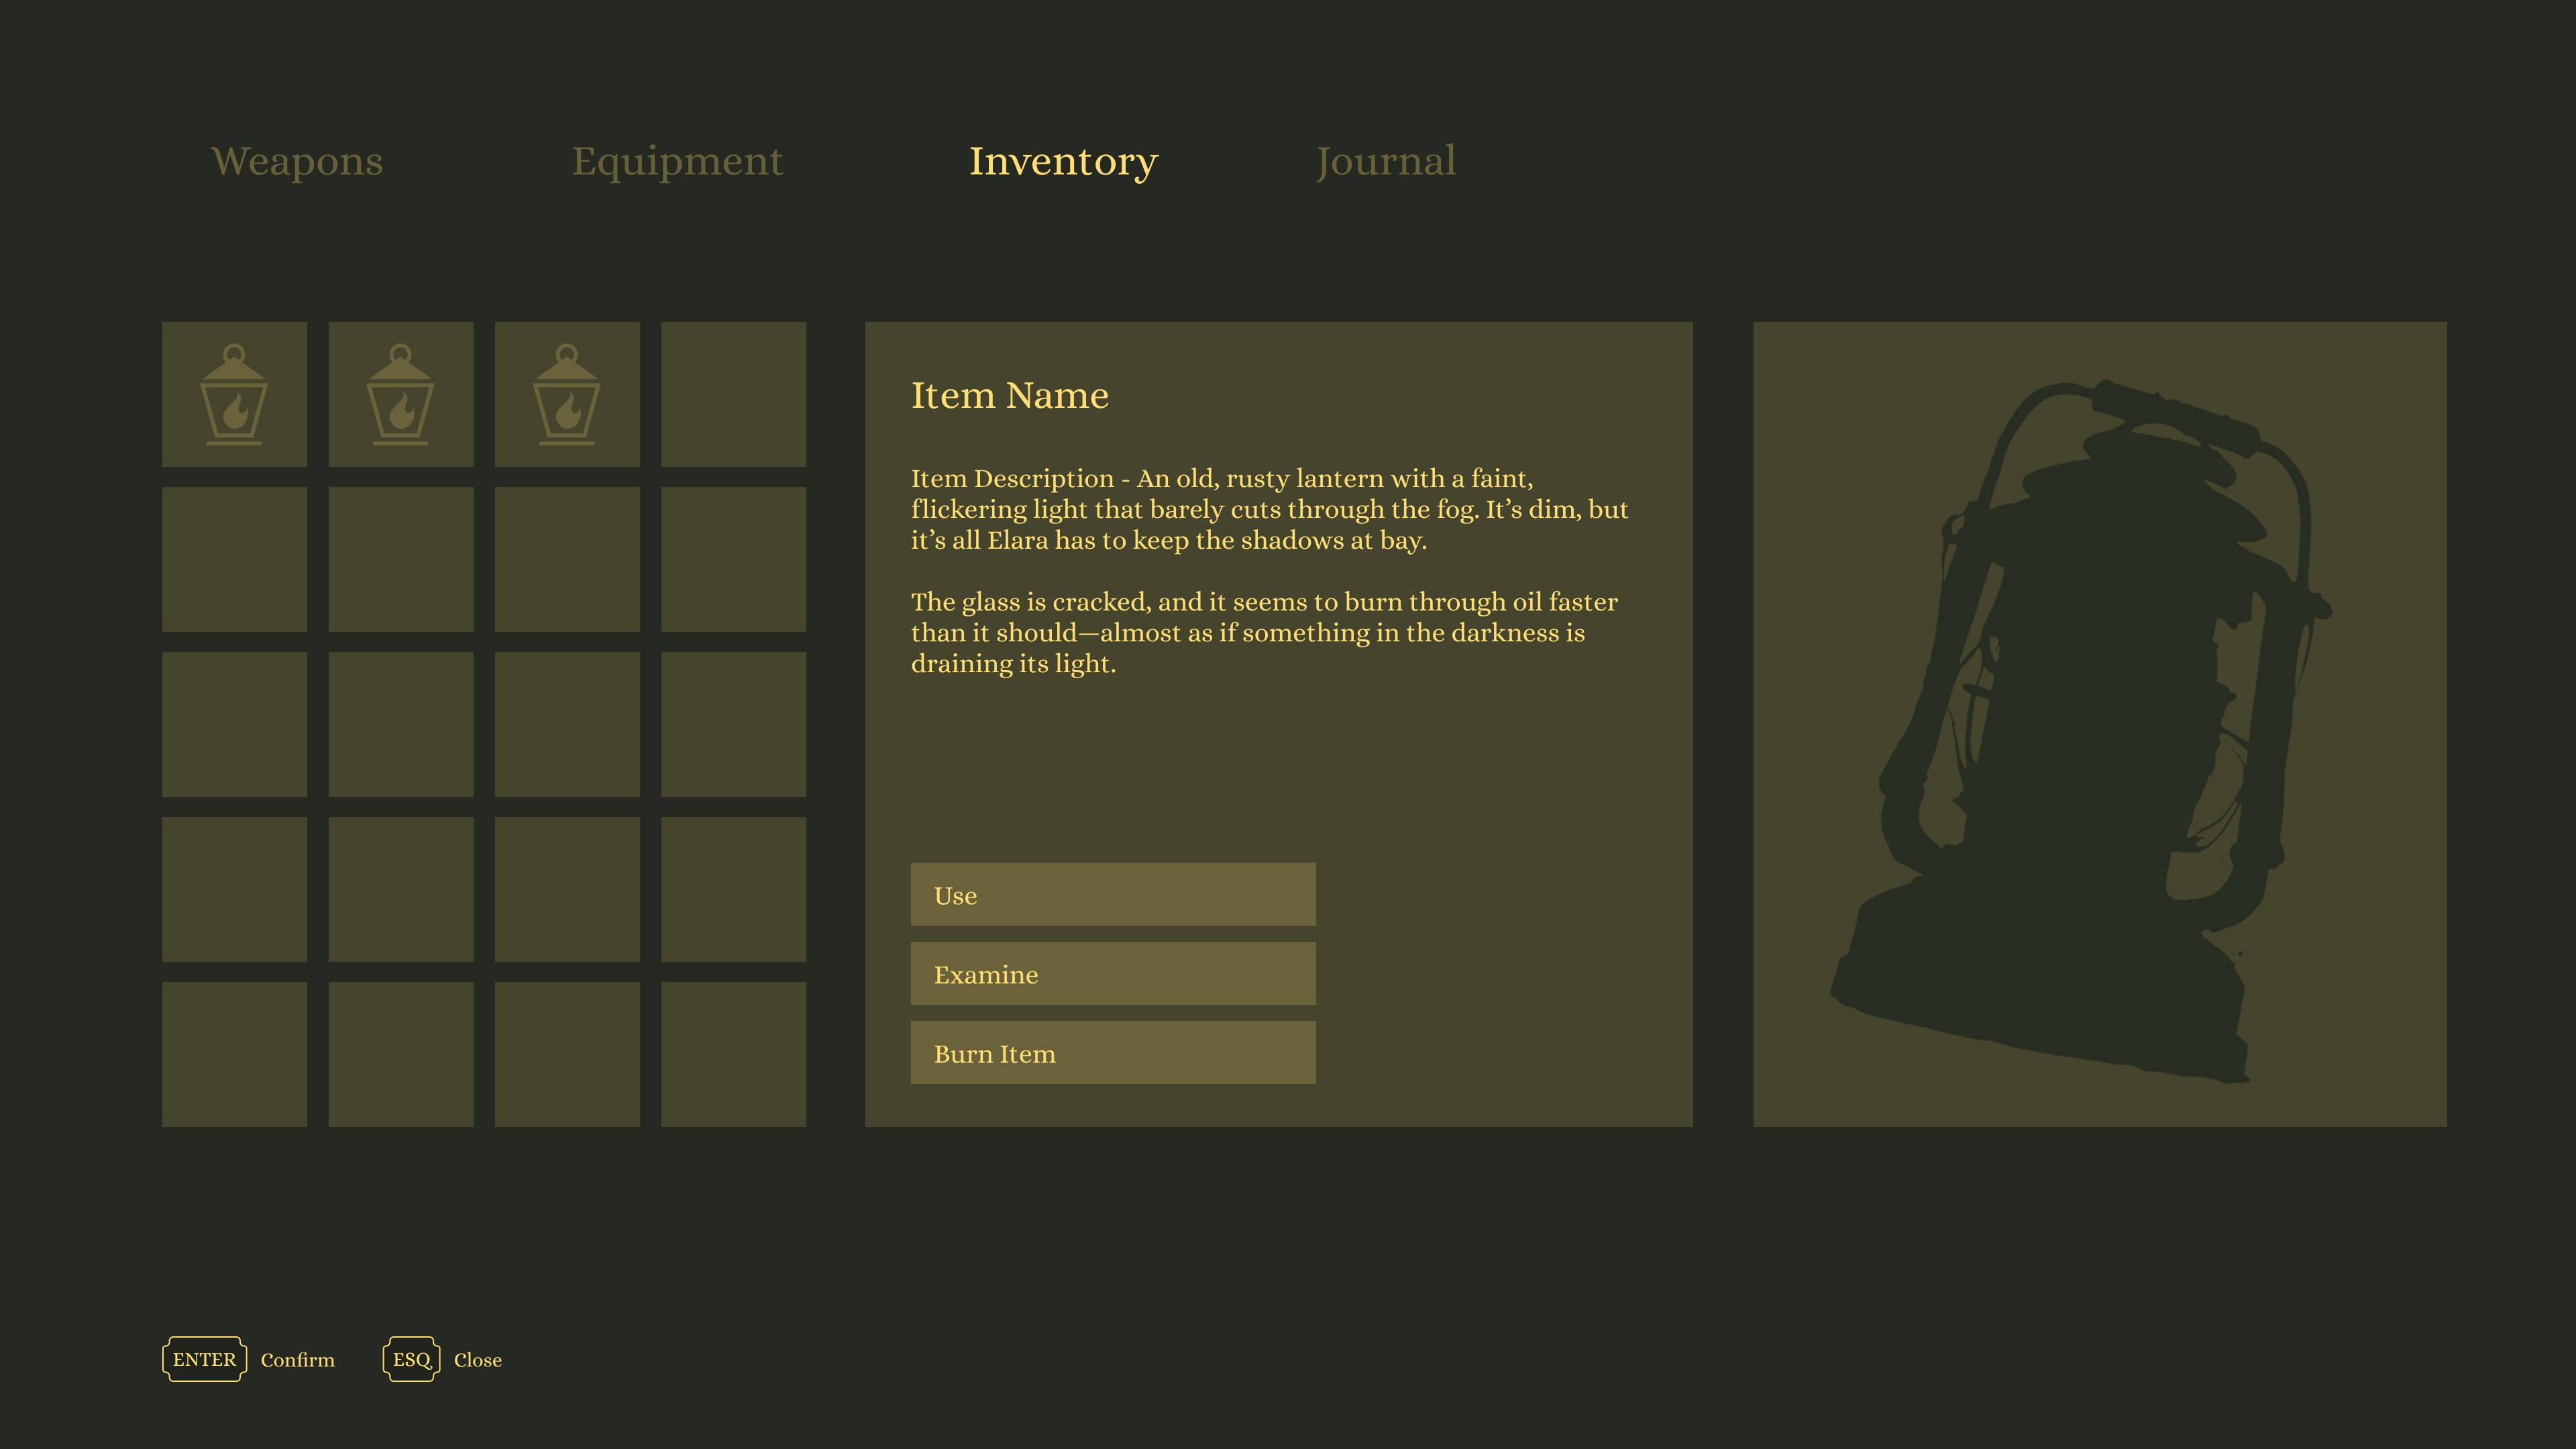The height and width of the screenshot is (1449, 2576).
Task: Open the Equipment tab
Action: (677, 161)
